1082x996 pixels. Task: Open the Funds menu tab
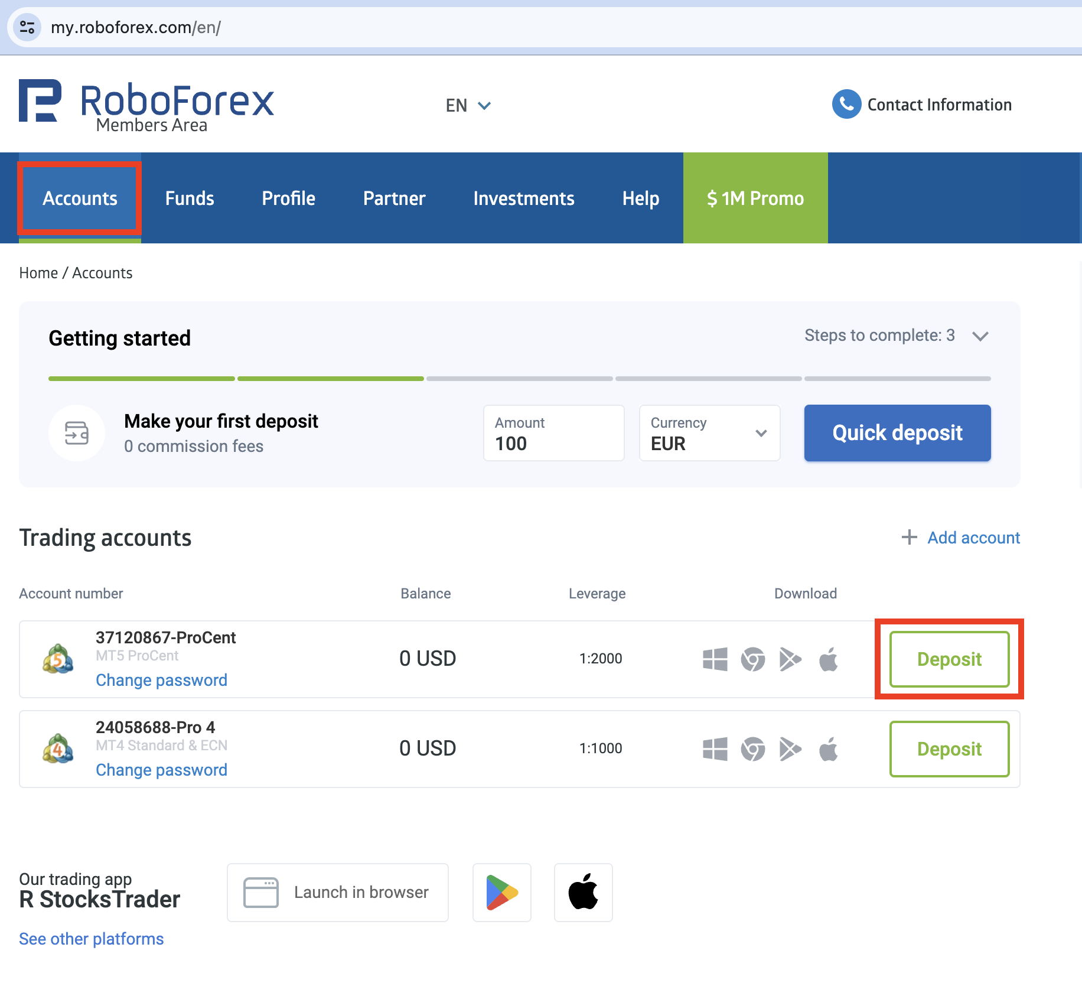pyautogui.click(x=190, y=198)
